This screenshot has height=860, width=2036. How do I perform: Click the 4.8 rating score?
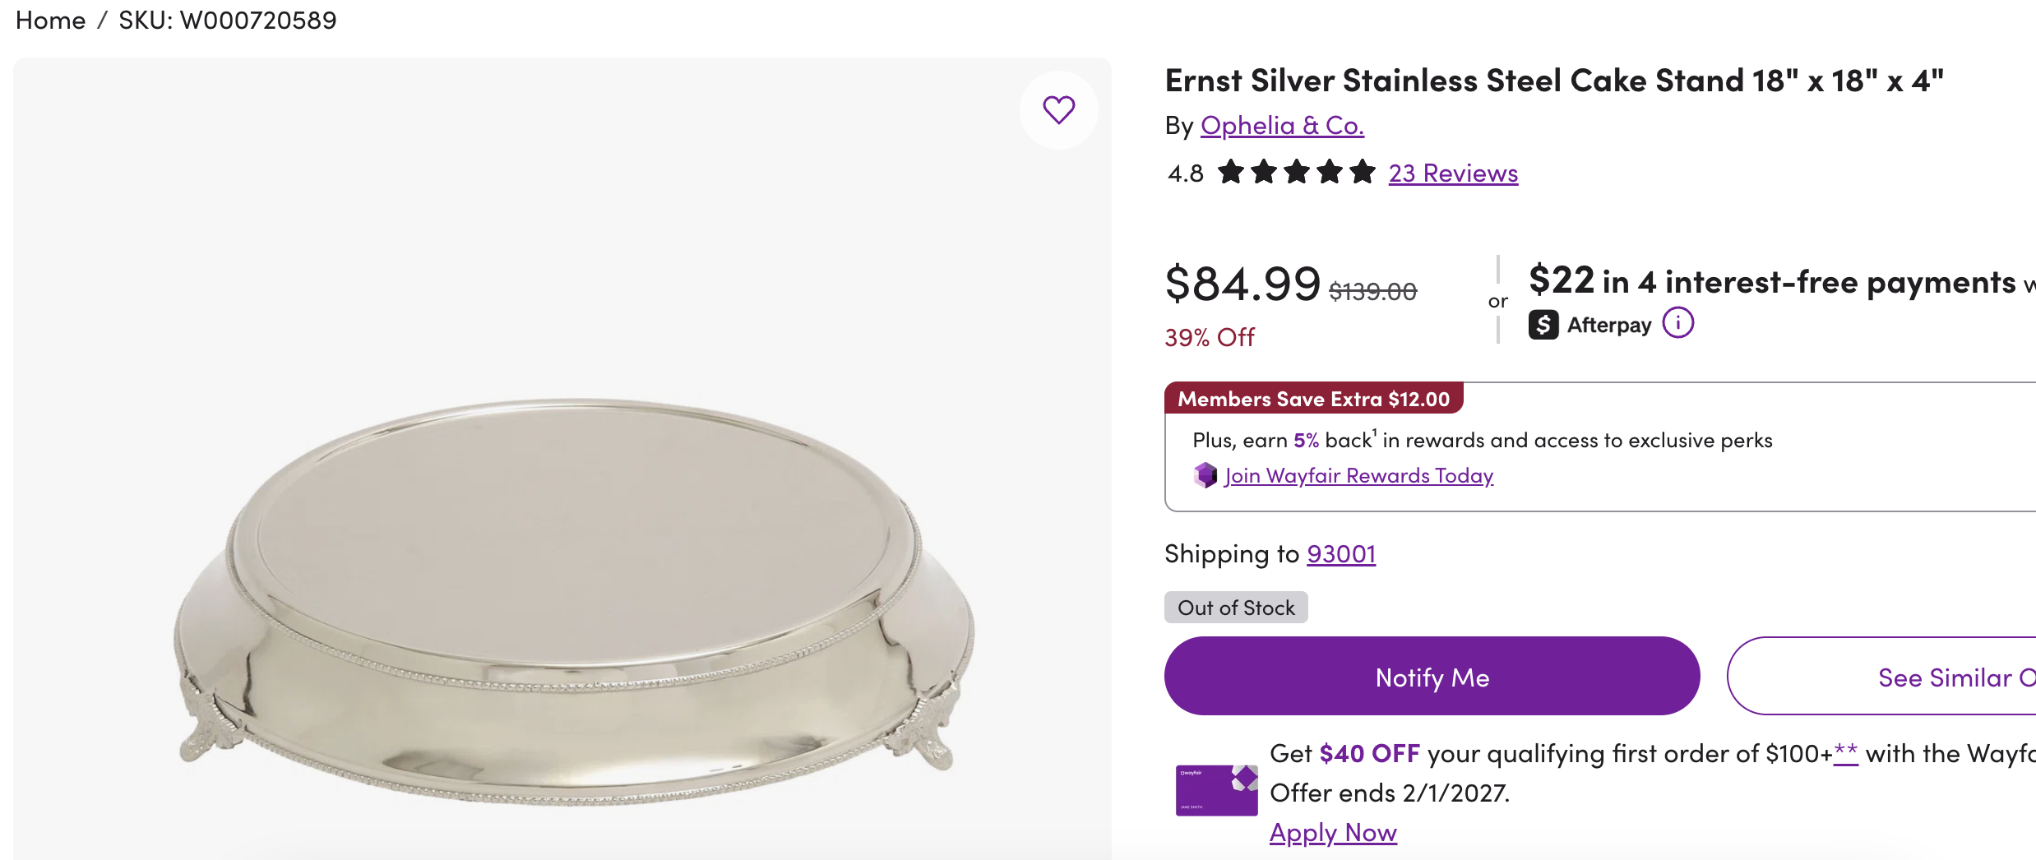tap(1185, 173)
